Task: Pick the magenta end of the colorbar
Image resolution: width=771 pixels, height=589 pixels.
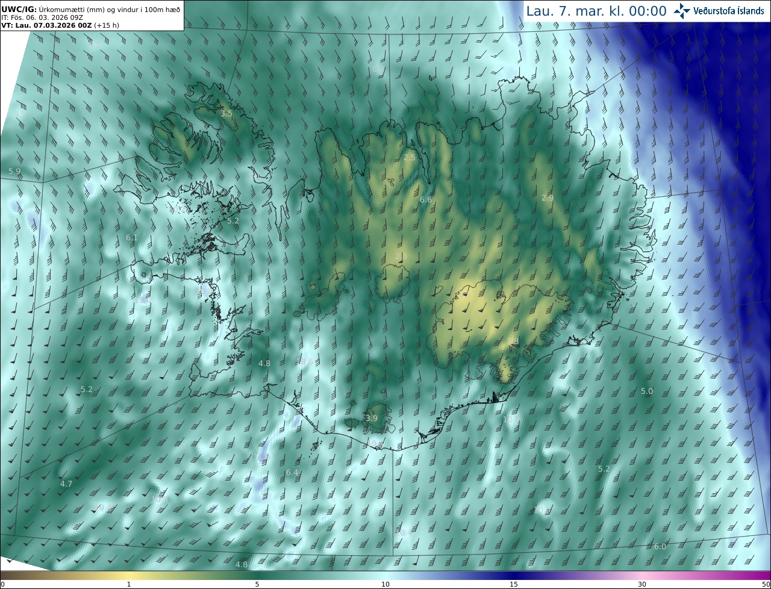Action: coord(753,575)
